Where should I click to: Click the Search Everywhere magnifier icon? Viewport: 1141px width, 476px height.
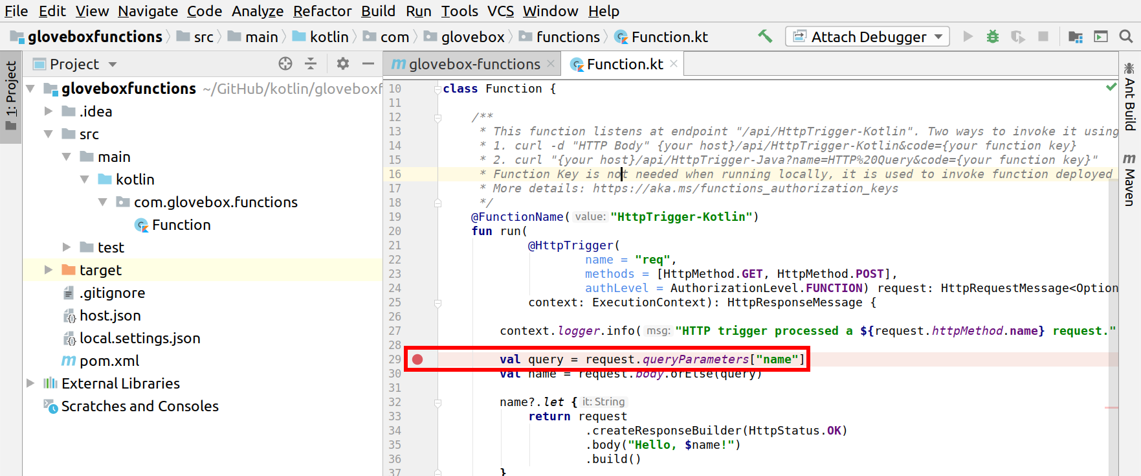coord(1126,36)
